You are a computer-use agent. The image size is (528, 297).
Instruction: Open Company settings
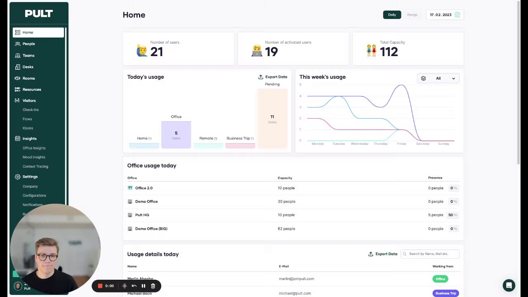point(30,186)
